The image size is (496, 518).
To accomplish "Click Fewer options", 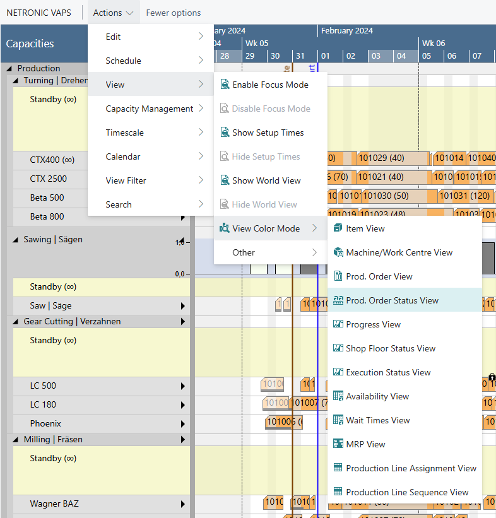I will [173, 13].
